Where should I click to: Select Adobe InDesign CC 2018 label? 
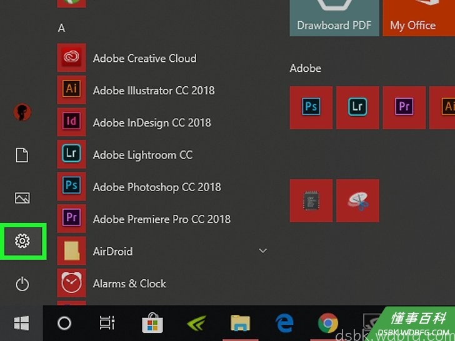click(152, 122)
